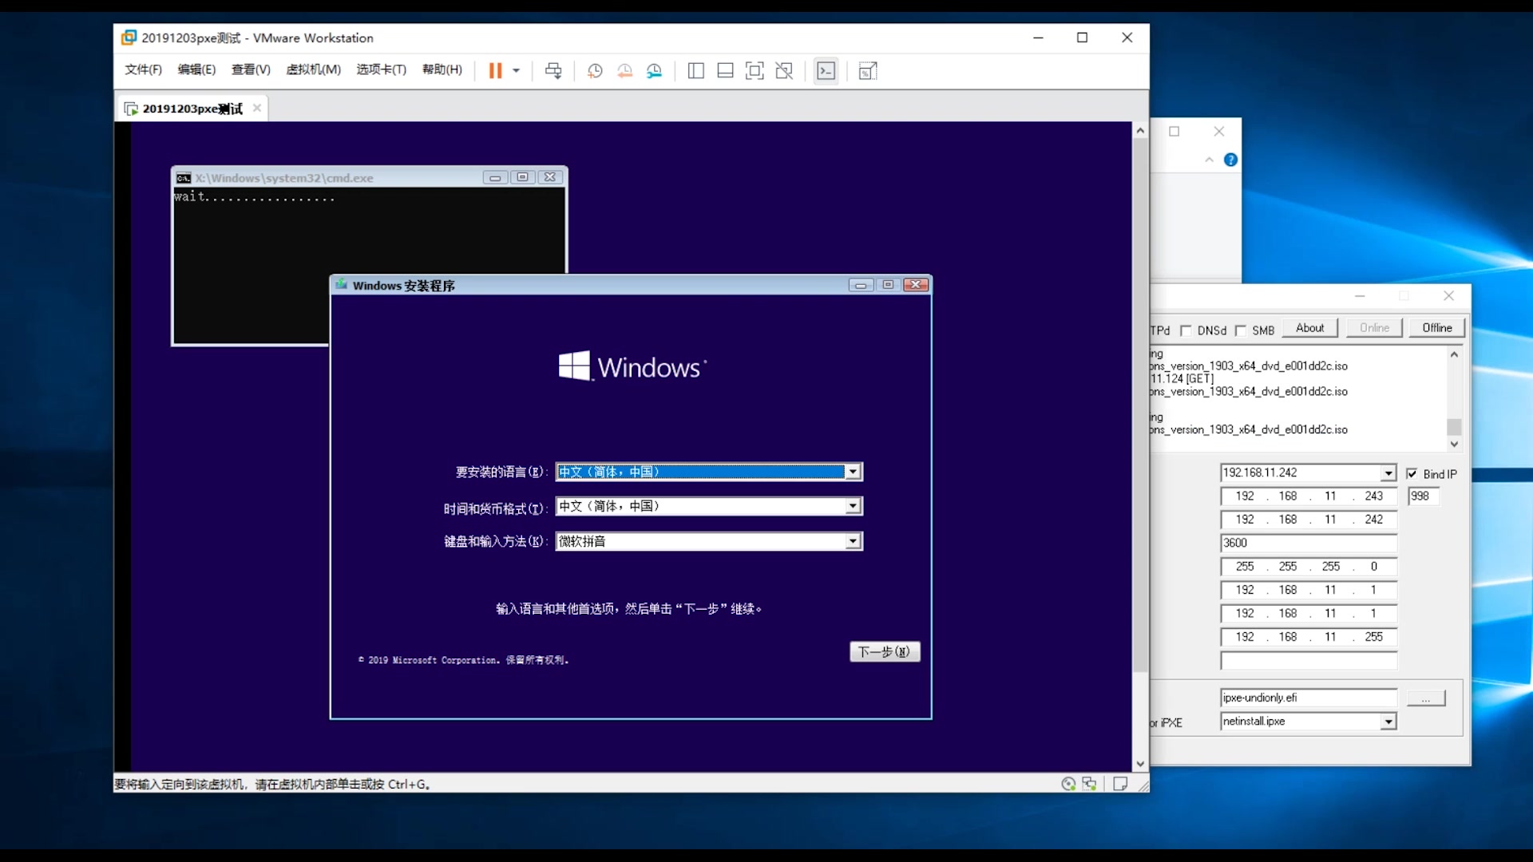The width and height of the screenshot is (1533, 862).
Task: Close the cmd.exe window
Action: point(550,177)
